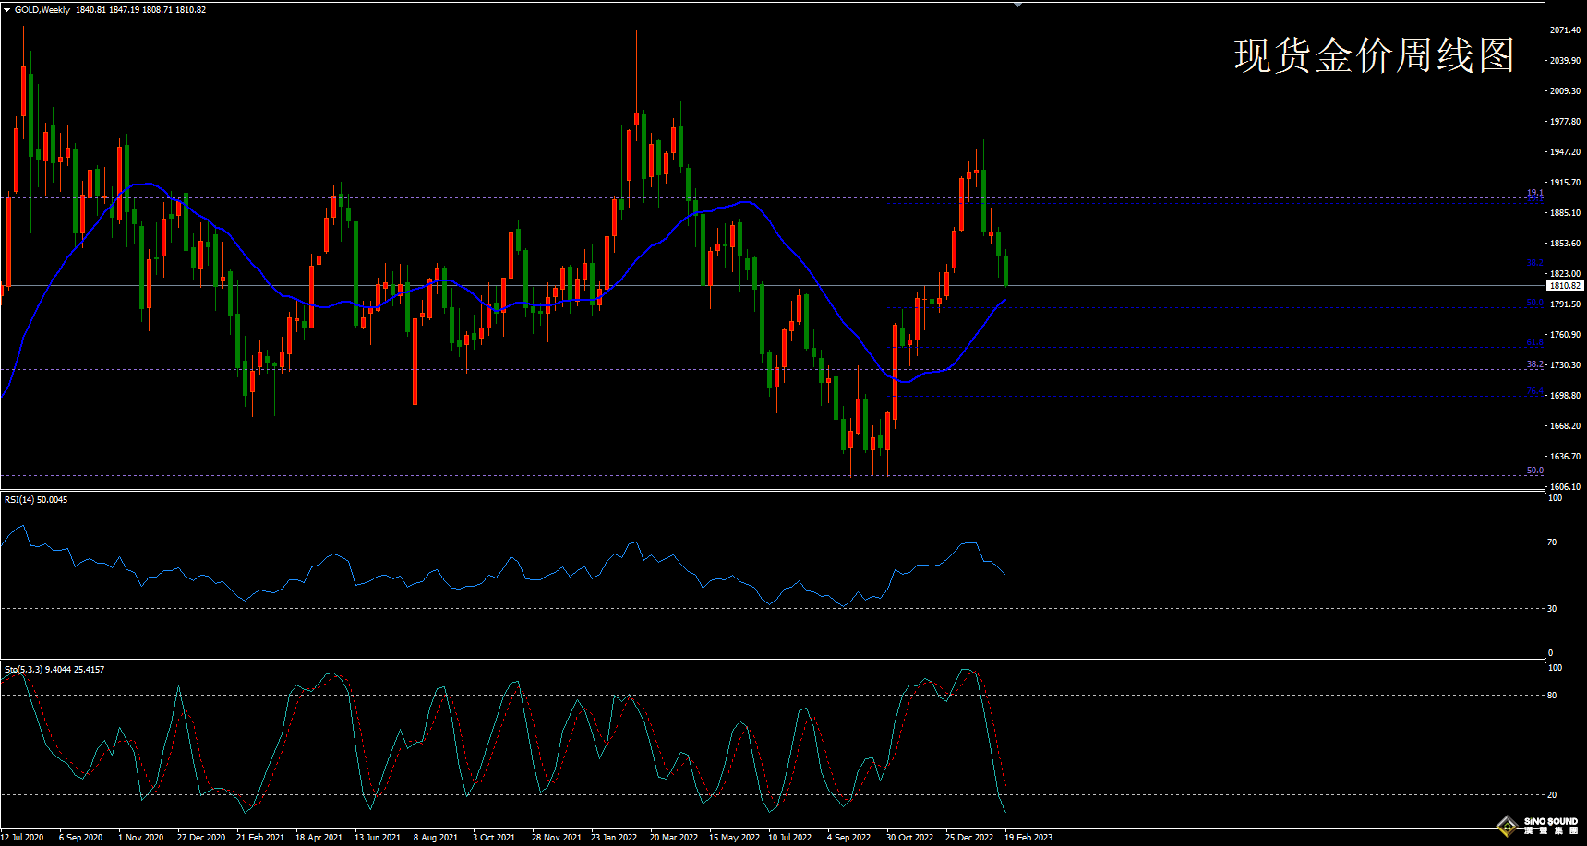The width and height of the screenshot is (1587, 846).
Task: Click the blue 50.0 Fibonacci level near 1791.50
Action: point(1533,303)
